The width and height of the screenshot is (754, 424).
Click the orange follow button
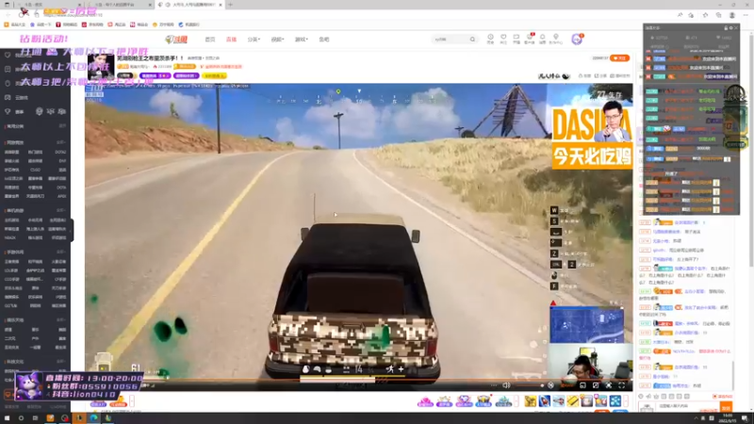pos(619,58)
